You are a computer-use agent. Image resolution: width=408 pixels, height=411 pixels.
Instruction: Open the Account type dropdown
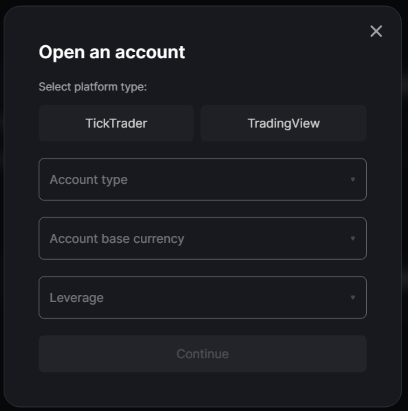(x=202, y=180)
